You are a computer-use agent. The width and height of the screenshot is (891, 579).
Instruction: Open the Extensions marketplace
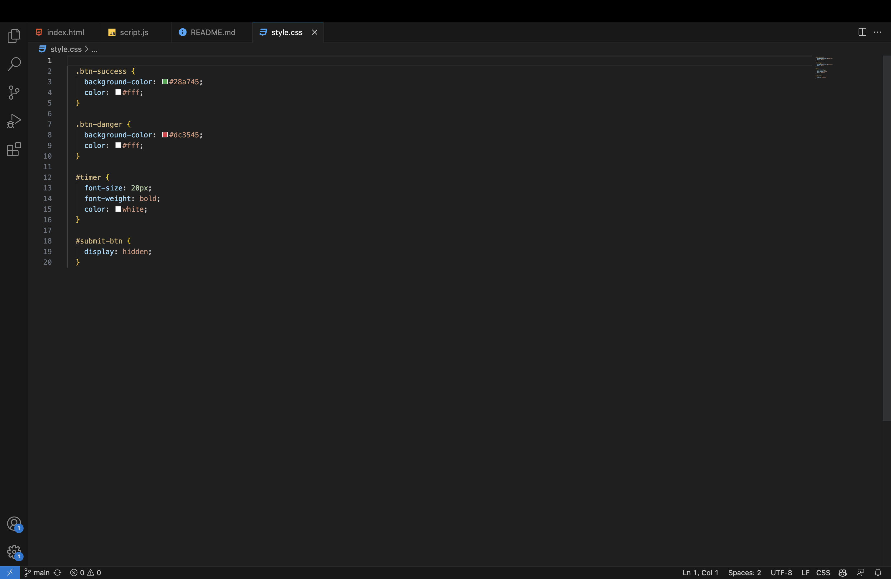coord(14,149)
